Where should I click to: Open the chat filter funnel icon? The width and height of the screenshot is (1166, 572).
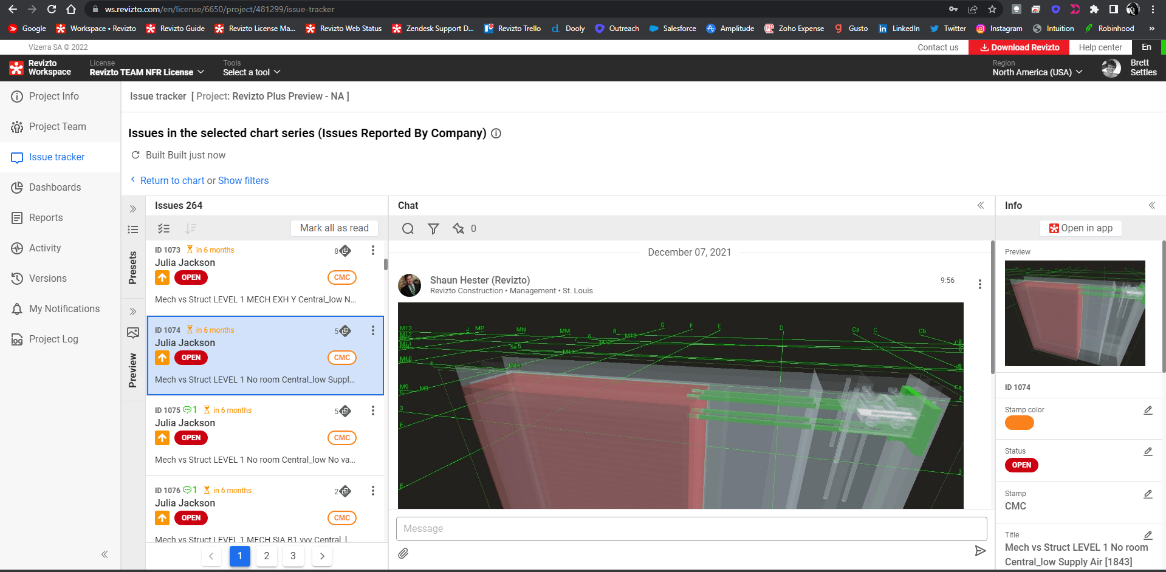pos(433,228)
